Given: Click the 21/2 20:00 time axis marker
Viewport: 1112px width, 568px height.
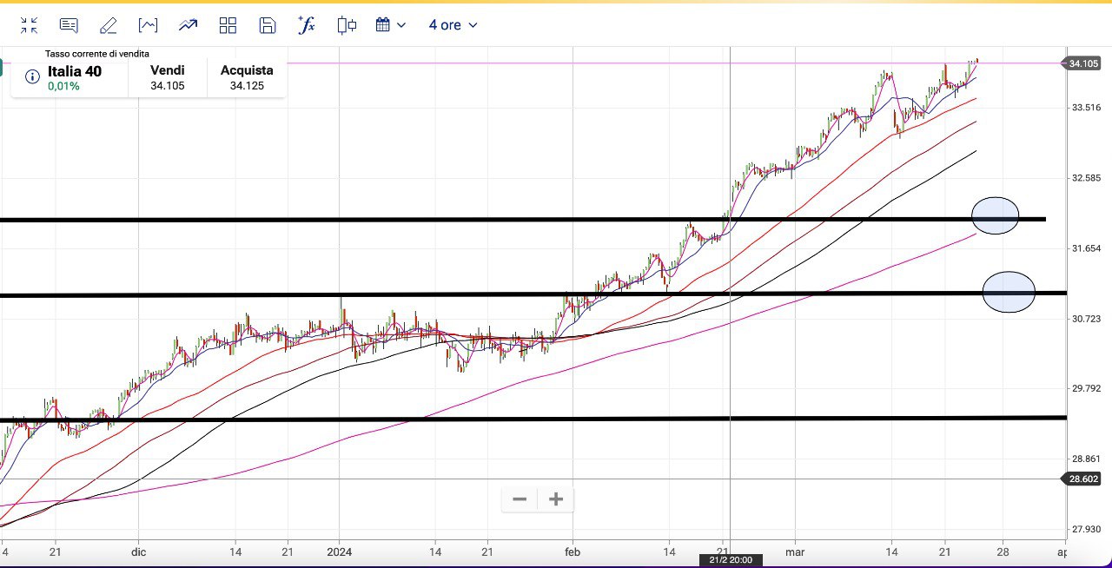Looking at the screenshot, I should (x=731, y=560).
